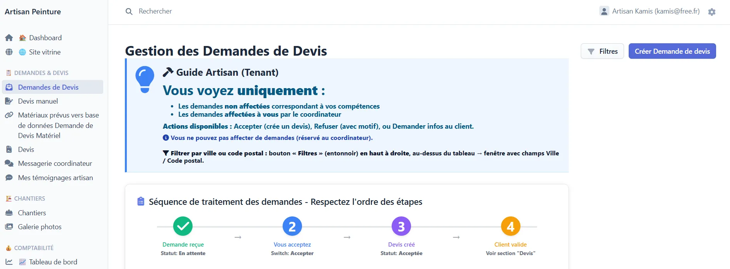Open Tableau de bord under Comptabilité
The width and height of the screenshot is (730, 269).
coord(53,262)
